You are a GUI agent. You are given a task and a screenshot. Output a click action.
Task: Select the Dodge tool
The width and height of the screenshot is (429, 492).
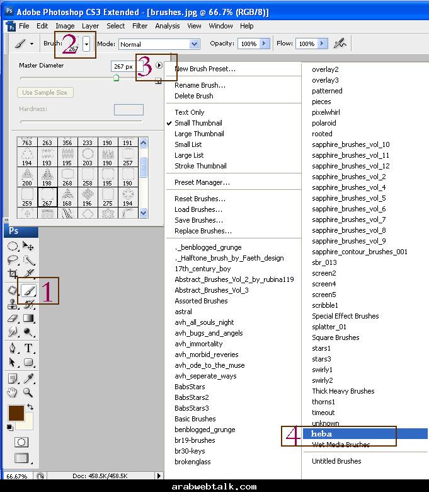coord(28,332)
